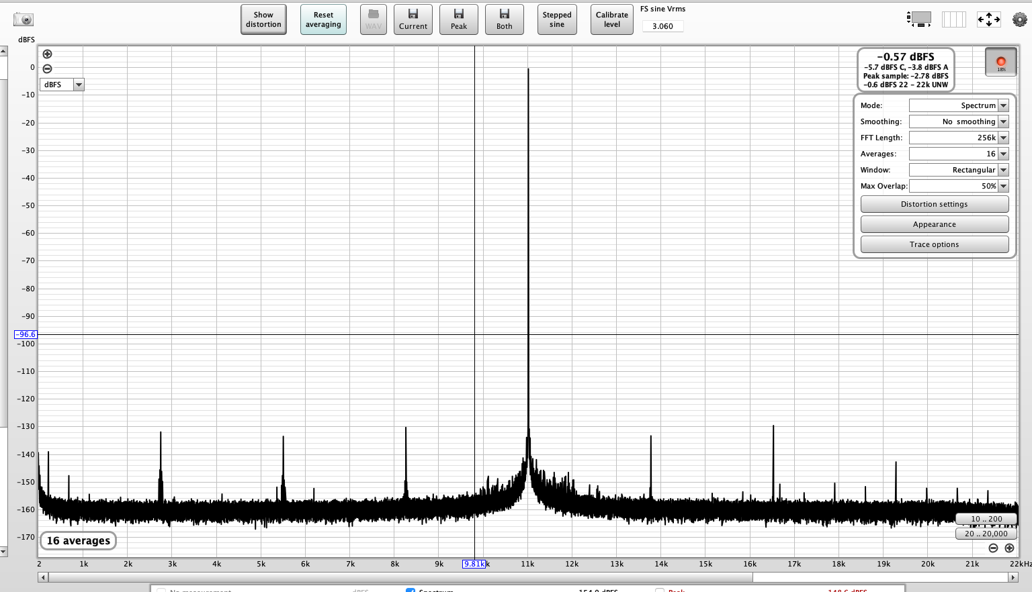Click the 16 averages label

[x=78, y=540]
